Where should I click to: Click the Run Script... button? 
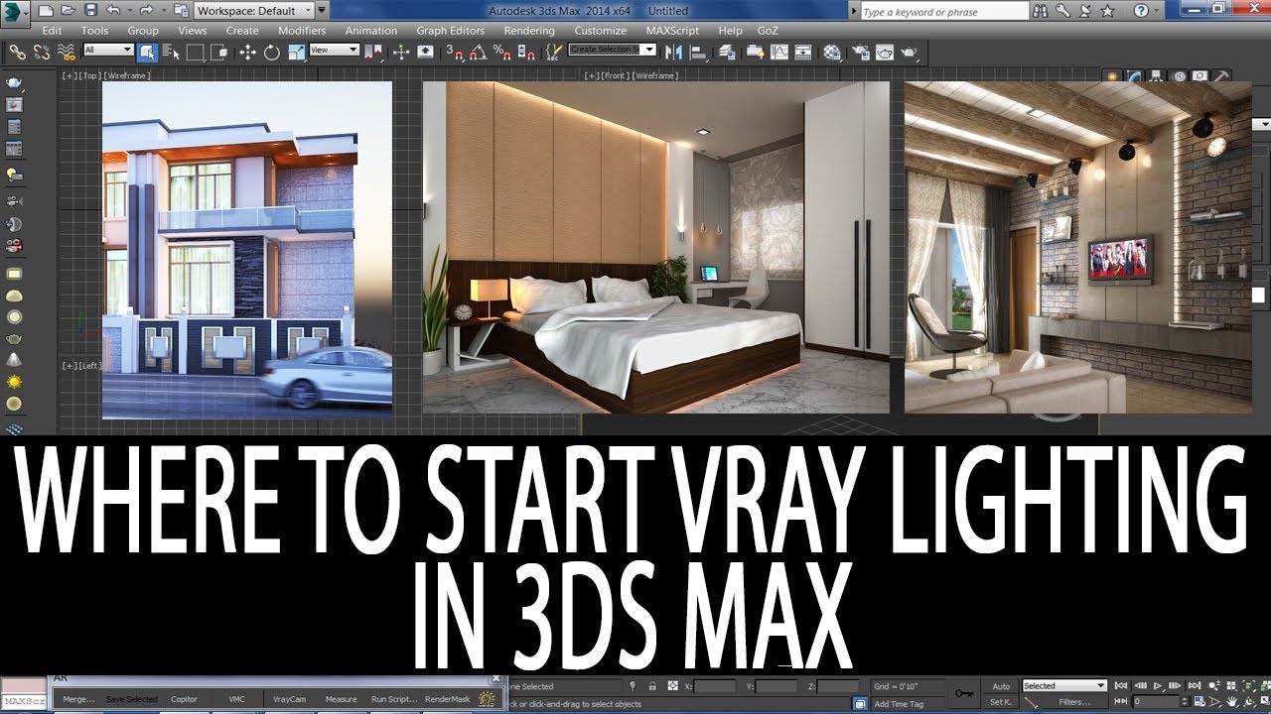coord(394,699)
